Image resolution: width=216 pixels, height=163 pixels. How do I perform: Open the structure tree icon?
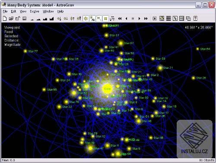(x=175, y=19)
